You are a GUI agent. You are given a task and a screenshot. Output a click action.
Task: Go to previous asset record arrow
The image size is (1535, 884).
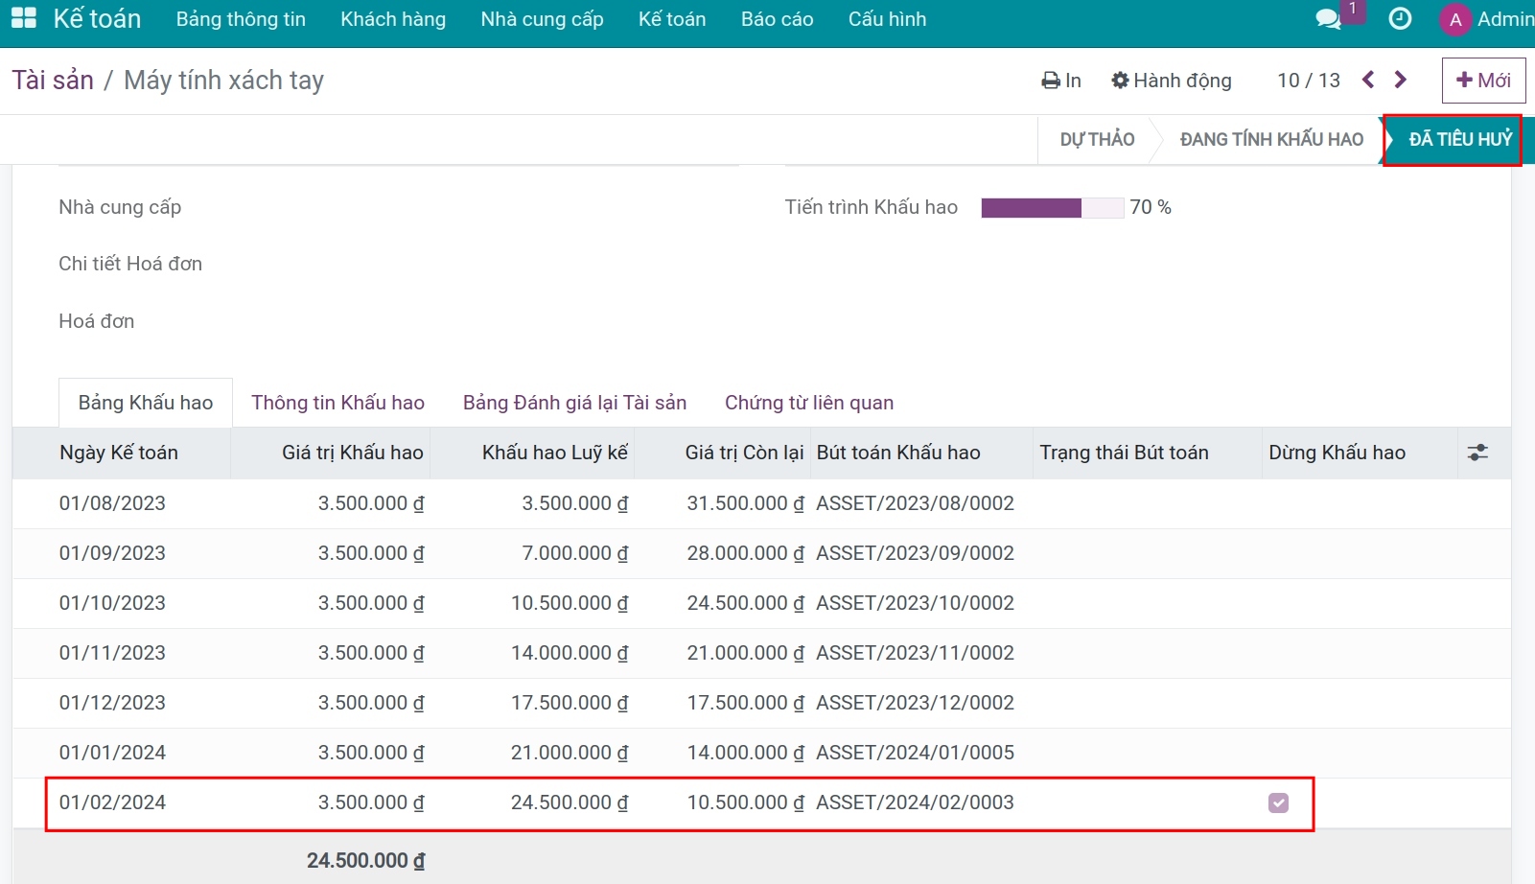click(x=1368, y=80)
